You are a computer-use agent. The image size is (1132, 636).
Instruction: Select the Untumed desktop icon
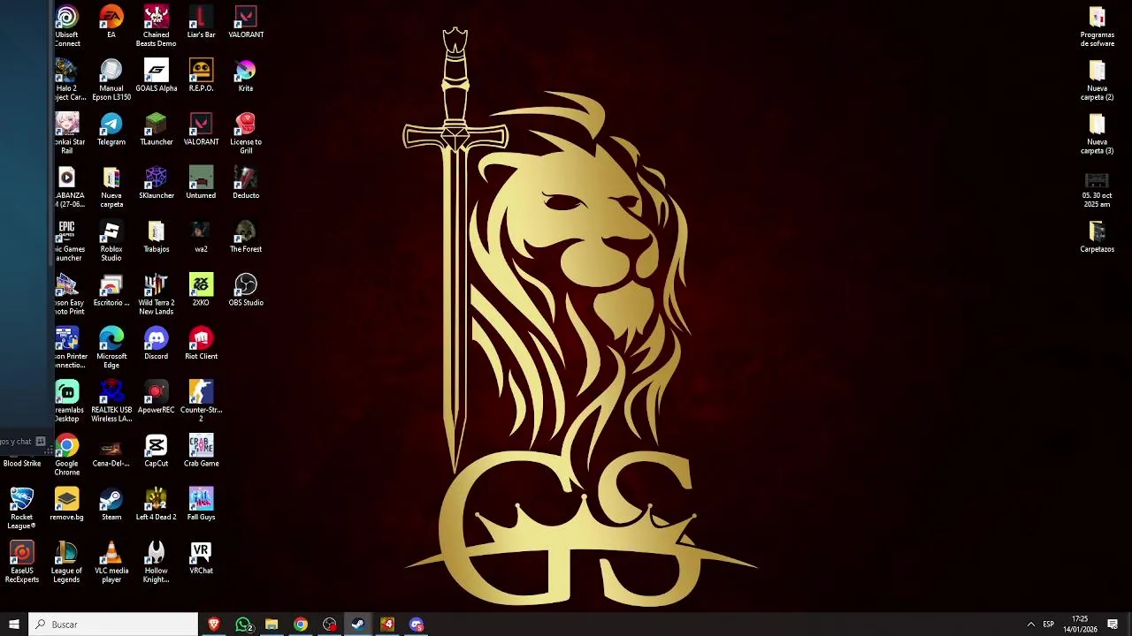pyautogui.click(x=201, y=183)
